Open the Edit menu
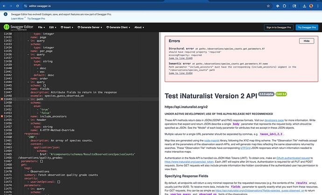The height and width of the screenshot is (195, 322). pyautogui.click(x=53, y=28)
